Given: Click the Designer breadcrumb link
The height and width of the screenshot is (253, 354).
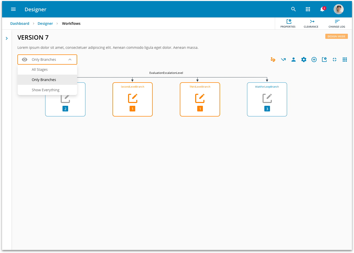Looking at the screenshot, I should coord(45,24).
